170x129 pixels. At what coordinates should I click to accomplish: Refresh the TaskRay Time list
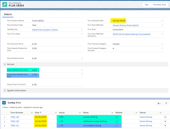pos(166,103)
